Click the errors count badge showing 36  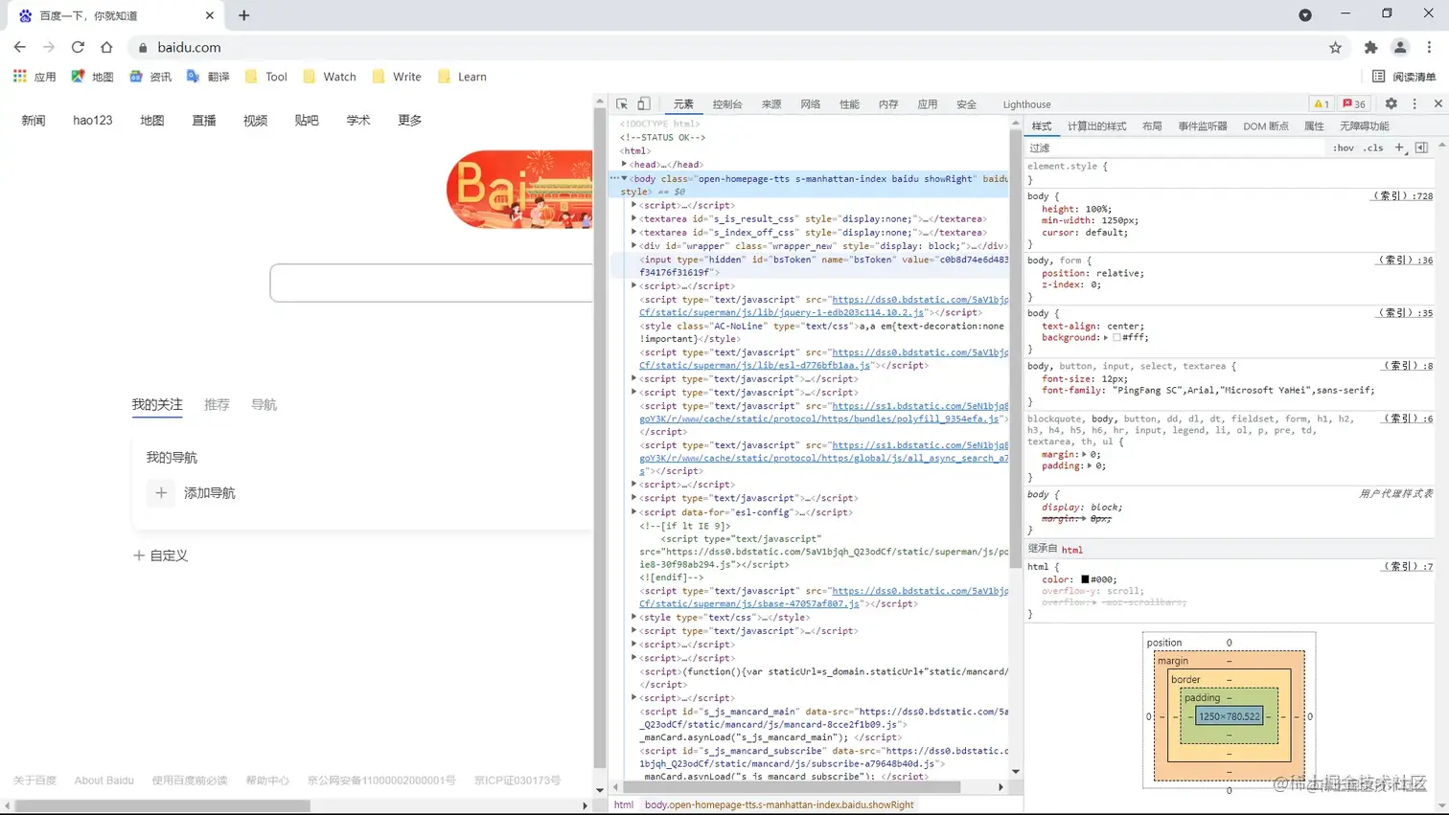coord(1354,104)
